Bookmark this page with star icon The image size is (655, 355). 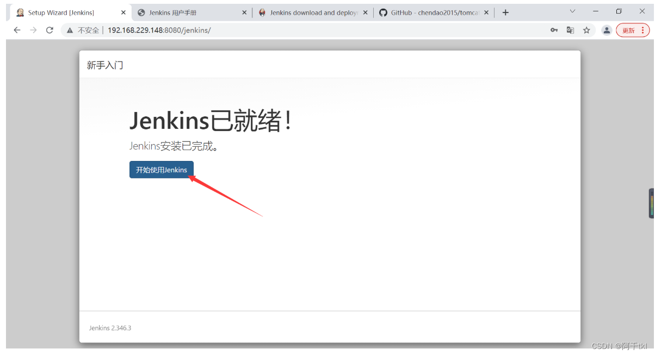(586, 30)
